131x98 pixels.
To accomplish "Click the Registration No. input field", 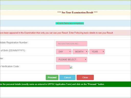I will point(71,44).
